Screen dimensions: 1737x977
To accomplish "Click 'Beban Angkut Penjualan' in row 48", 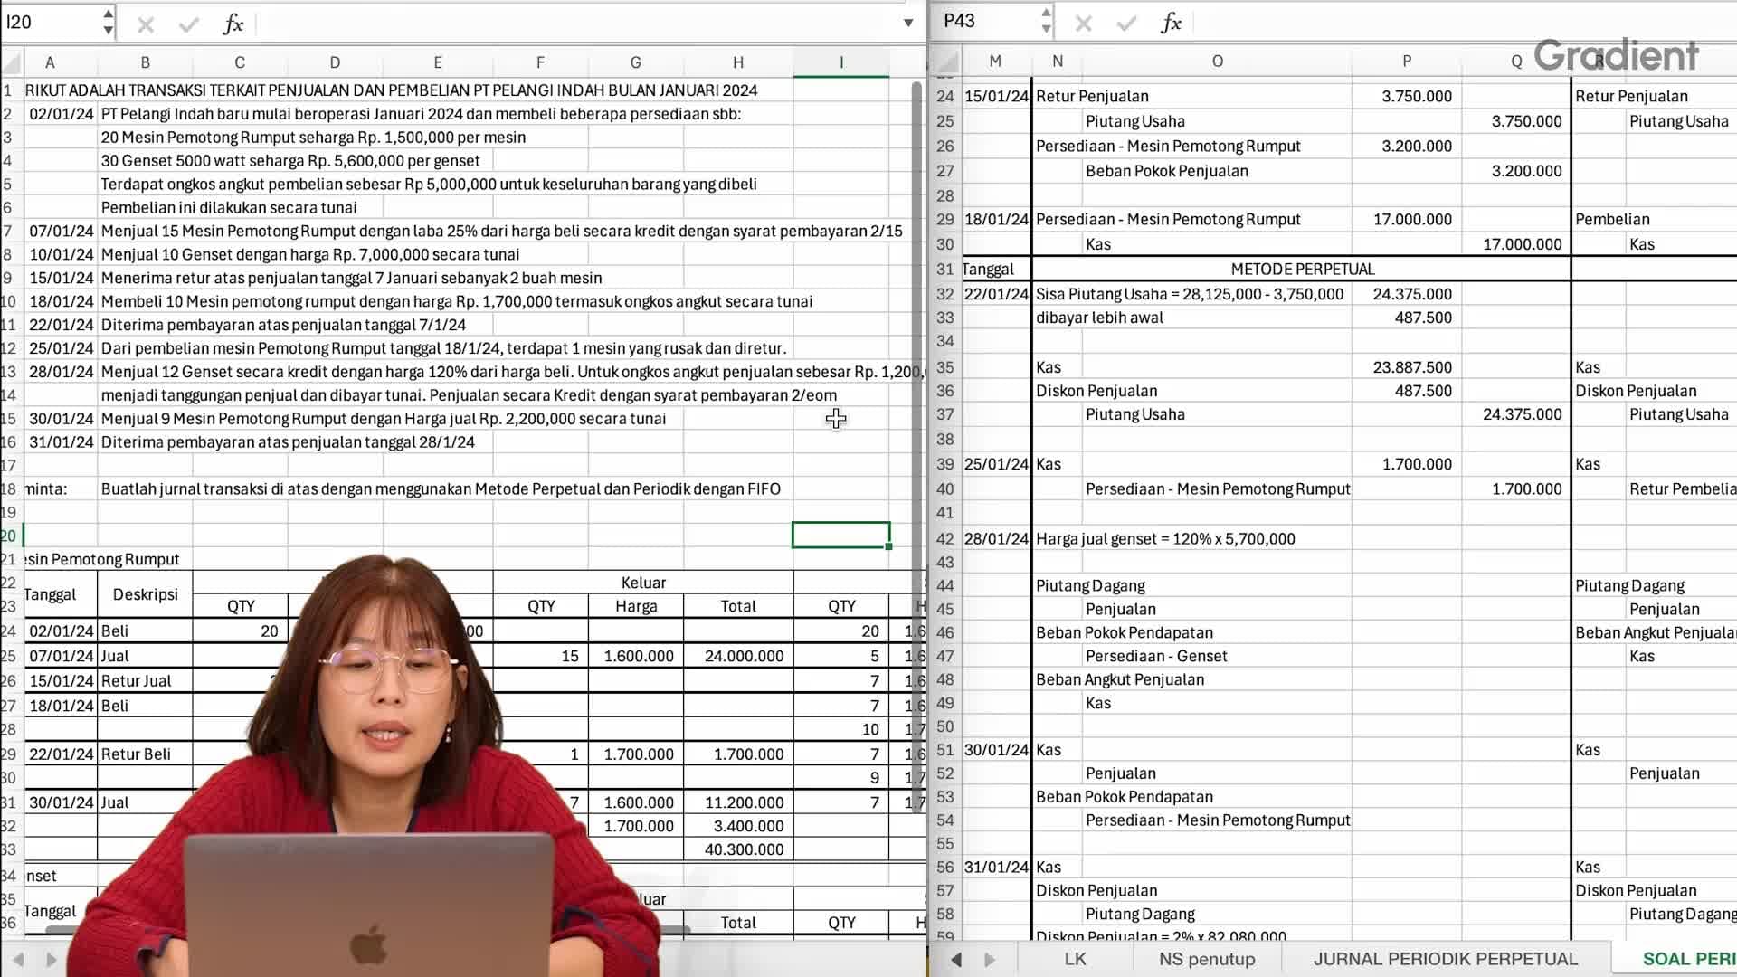I will click(x=1120, y=679).
